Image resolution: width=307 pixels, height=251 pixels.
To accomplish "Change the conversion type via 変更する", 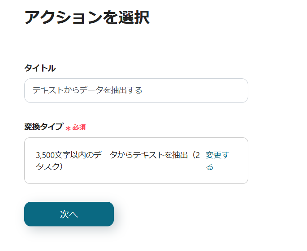I will point(217,161).
